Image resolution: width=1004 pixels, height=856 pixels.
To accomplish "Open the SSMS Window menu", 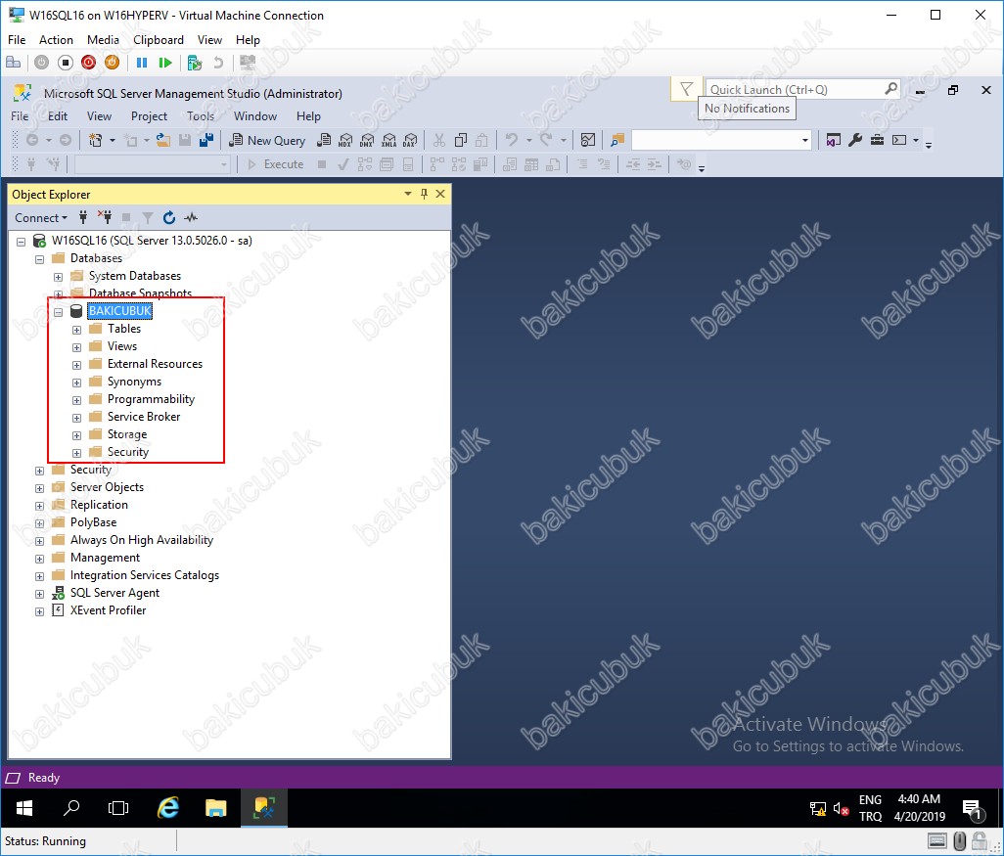I will (254, 115).
